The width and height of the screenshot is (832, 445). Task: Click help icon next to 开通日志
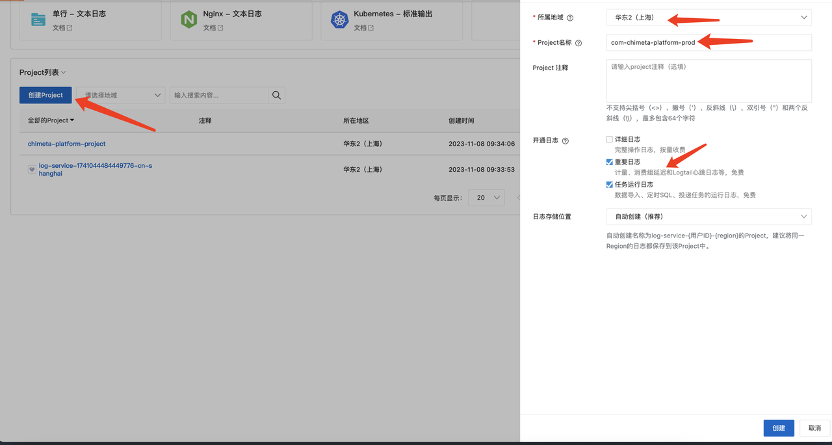click(x=565, y=141)
